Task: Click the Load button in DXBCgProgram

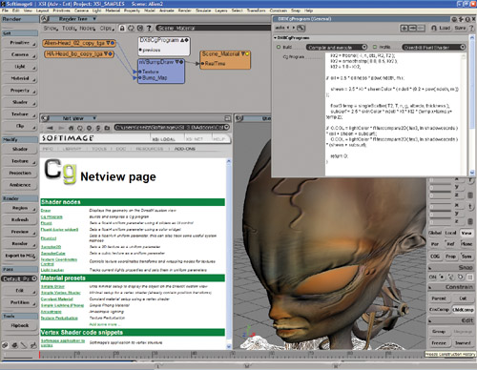Action: 445,28
